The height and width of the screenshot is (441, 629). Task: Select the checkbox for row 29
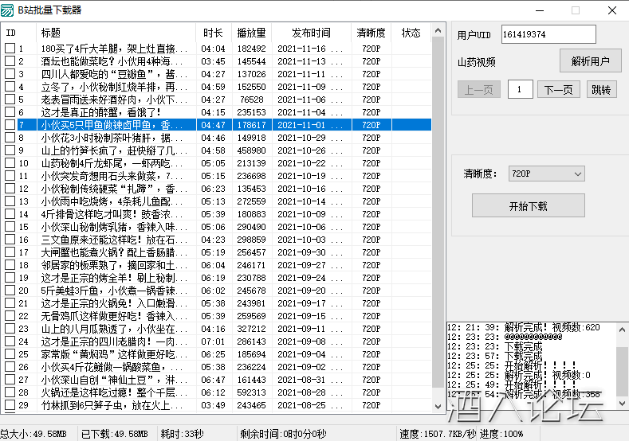(x=10, y=405)
